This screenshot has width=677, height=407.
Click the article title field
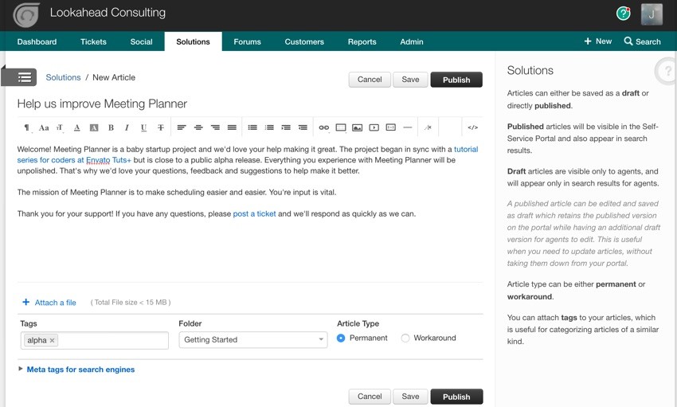click(249, 104)
